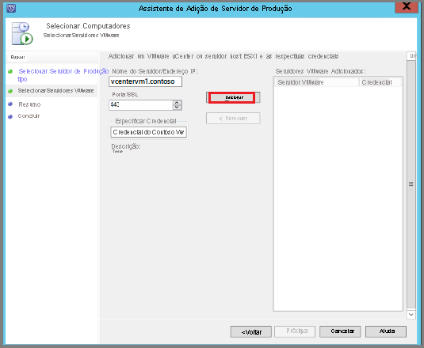Screen dimensions: 424x348
Task: Open the Especificar Credencial combo box
Action: click(x=148, y=132)
